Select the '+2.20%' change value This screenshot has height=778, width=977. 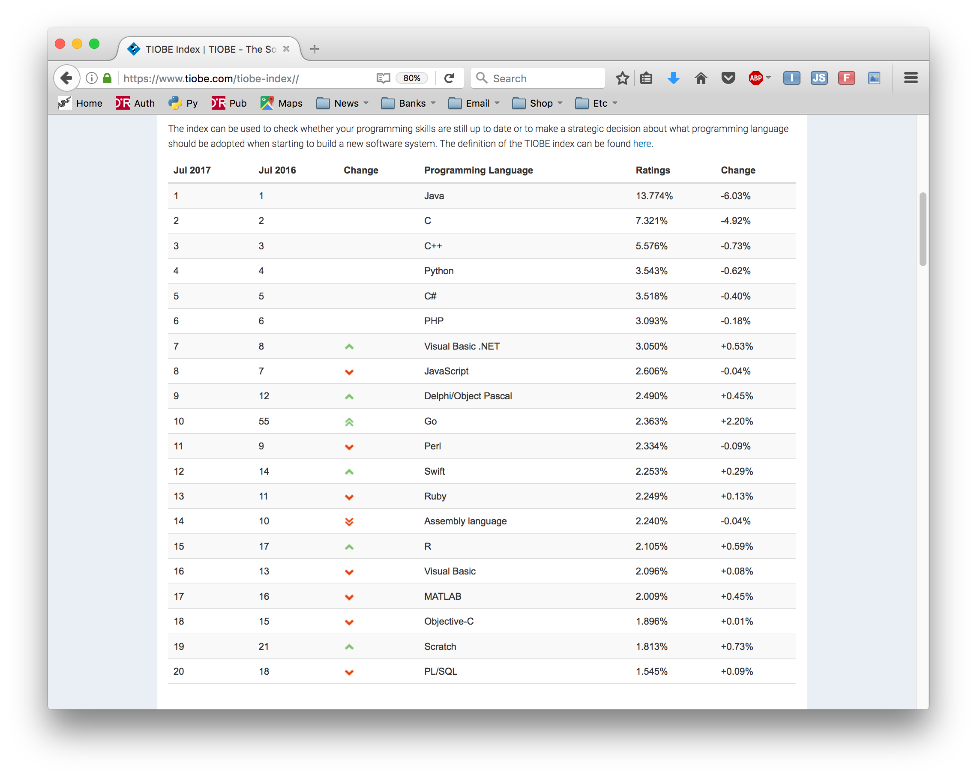tap(736, 421)
